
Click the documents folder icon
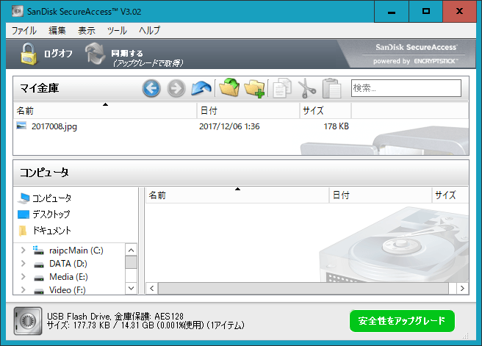tap(23, 231)
